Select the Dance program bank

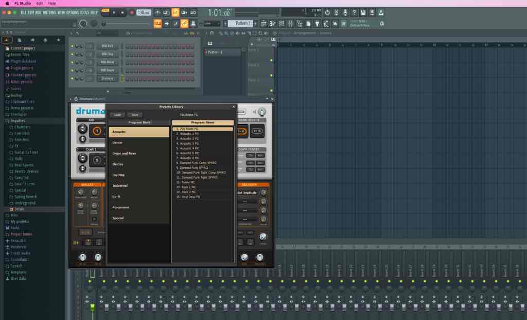[139, 143]
